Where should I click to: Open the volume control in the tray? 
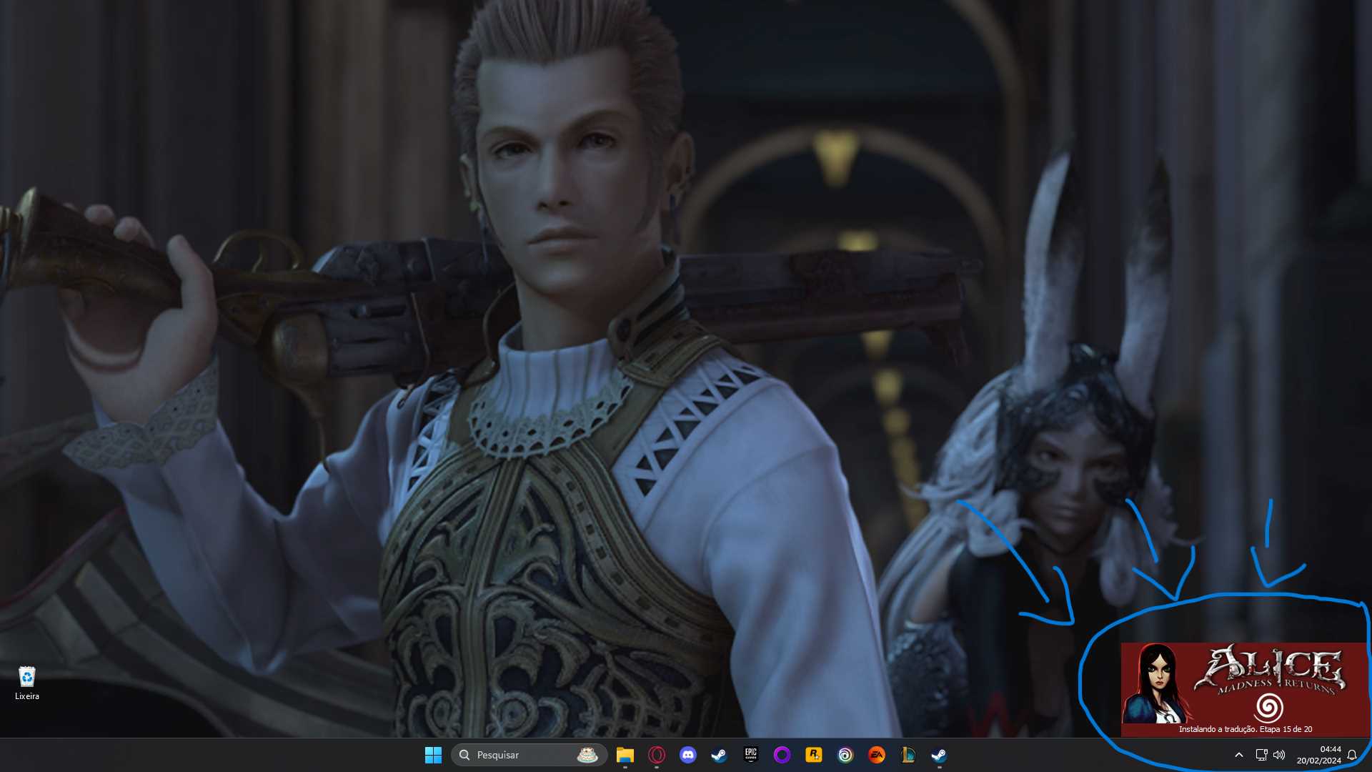pyautogui.click(x=1279, y=755)
